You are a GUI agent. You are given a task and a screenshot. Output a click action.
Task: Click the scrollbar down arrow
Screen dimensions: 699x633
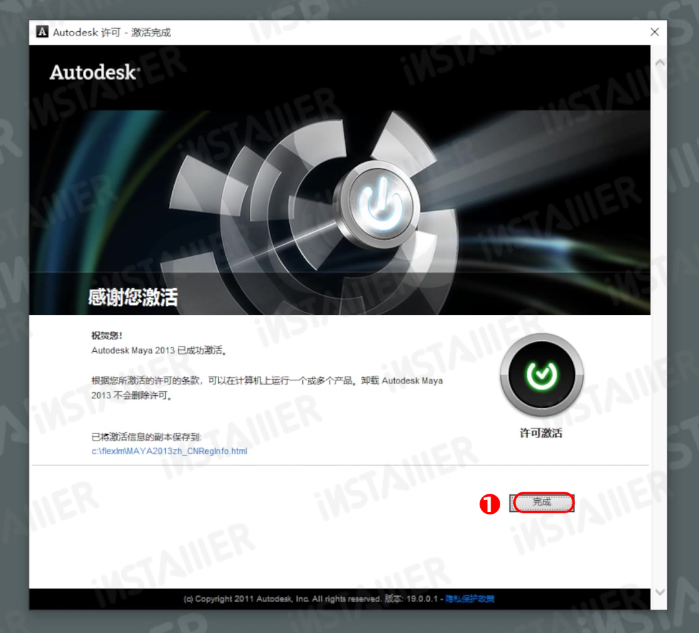[x=660, y=592]
